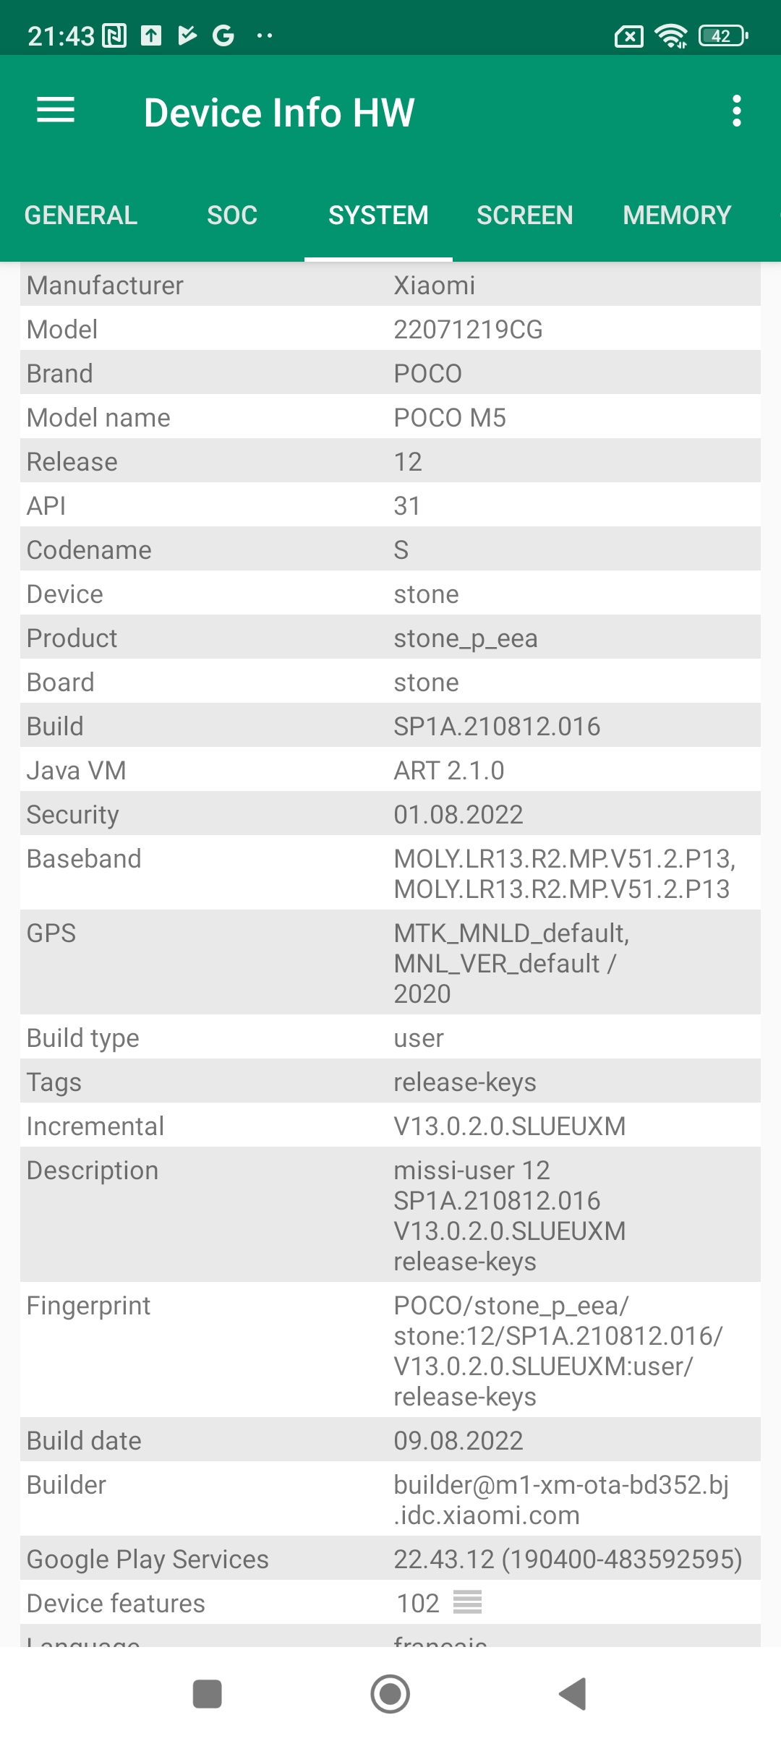Select the Google Play Services row
The height and width of the screenshot is (1741, 781).
click(390, 1559)
